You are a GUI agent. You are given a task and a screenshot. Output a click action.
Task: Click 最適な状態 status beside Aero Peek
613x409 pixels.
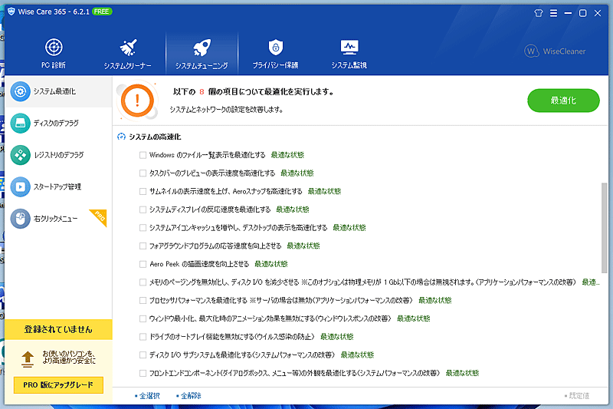click(271, 264)
